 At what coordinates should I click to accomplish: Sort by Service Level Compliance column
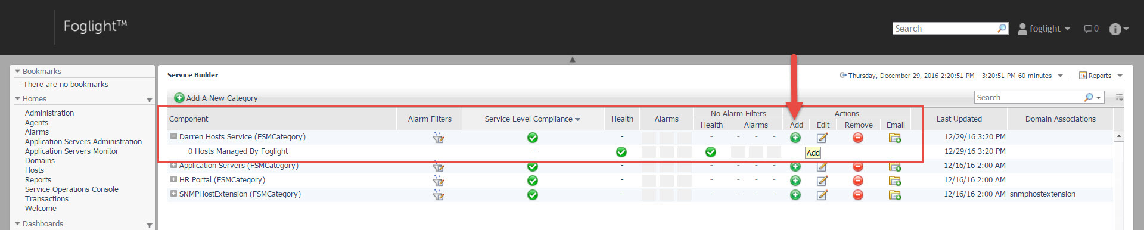(x=532, y=119)
